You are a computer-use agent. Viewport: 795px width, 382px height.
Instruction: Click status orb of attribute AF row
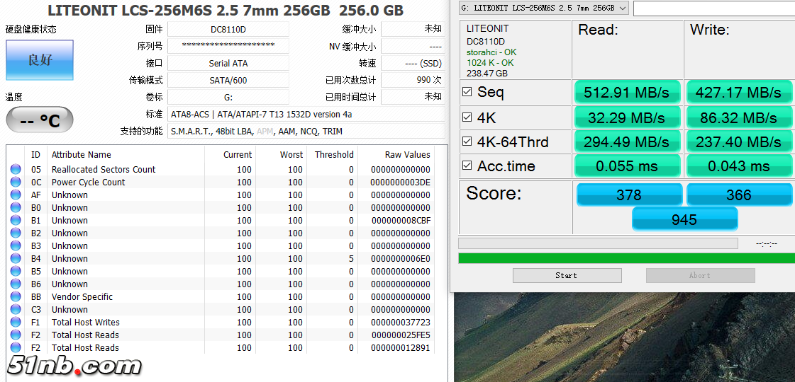16,195
